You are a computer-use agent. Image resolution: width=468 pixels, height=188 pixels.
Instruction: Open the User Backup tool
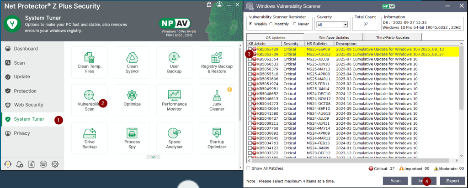(174, 63)
